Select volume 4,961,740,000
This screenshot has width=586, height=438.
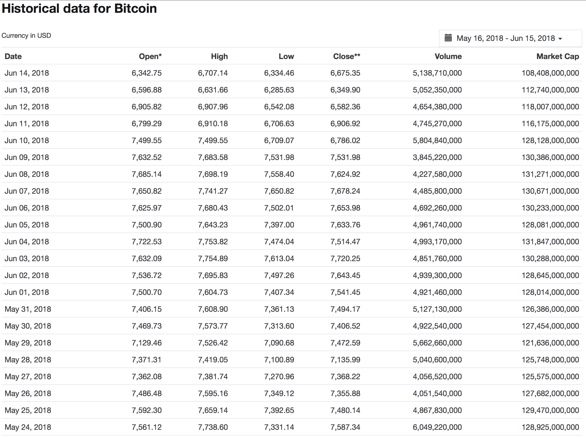[437, 225]
